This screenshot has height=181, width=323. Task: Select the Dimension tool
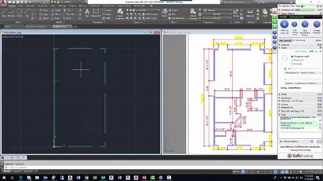[96, 13]
